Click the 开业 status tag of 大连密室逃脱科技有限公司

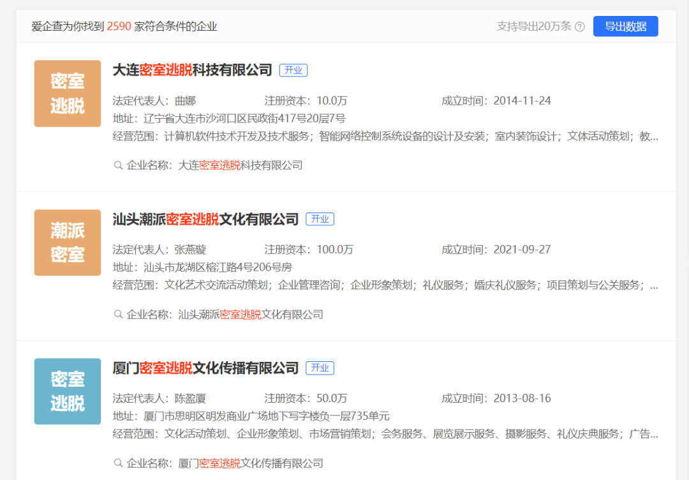[293, 70]
